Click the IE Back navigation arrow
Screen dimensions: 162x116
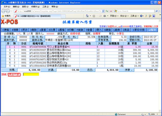4,11
